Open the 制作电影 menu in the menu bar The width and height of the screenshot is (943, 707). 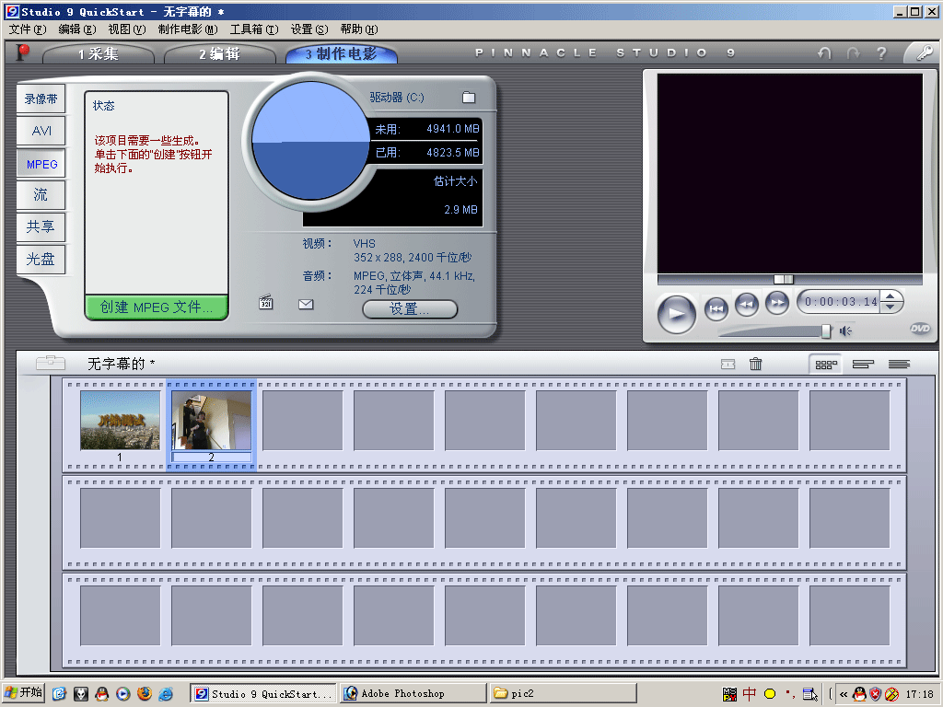click(188, 29)
